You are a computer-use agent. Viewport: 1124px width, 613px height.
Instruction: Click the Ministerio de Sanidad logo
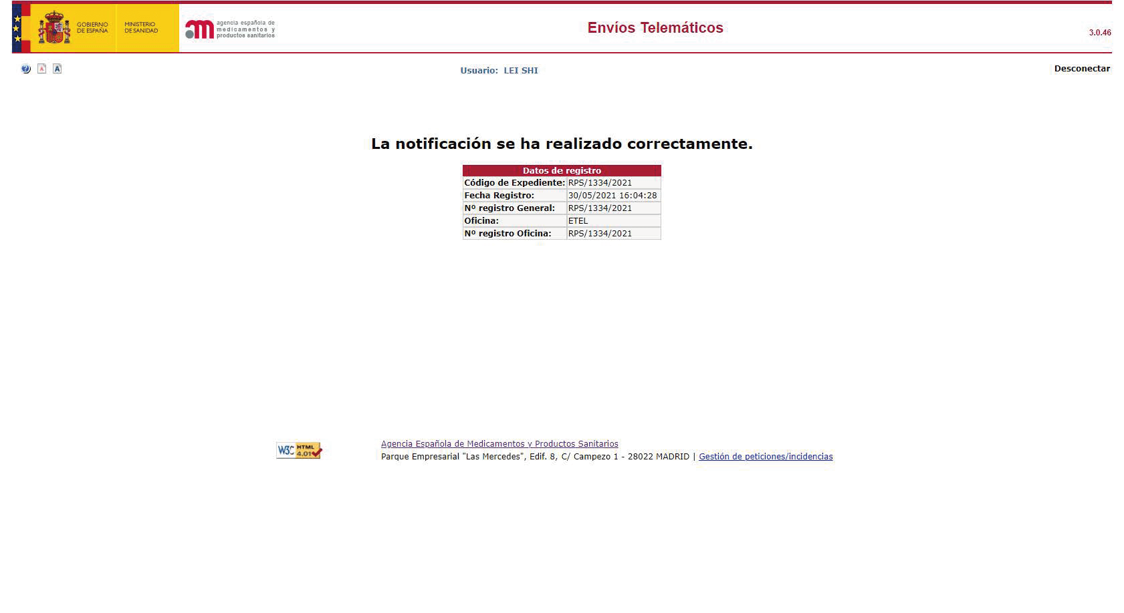(x=141, y=28)
